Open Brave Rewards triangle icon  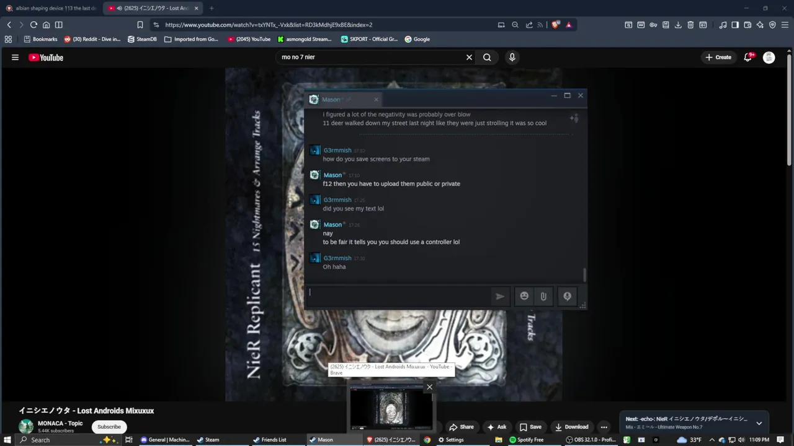click(569, 25)
